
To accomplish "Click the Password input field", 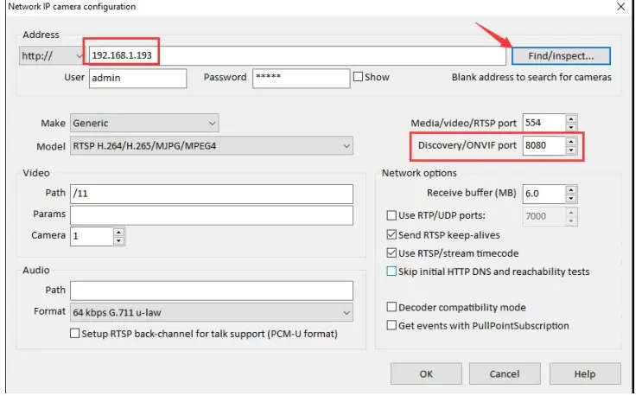I will 301,78.
